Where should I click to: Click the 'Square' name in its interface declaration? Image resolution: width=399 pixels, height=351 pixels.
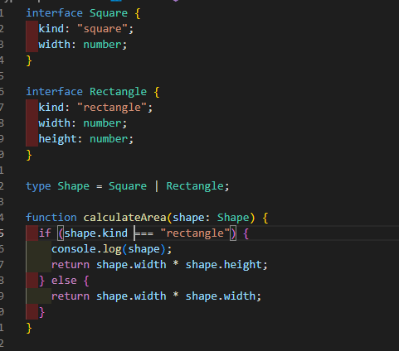(x=109, y=13)
